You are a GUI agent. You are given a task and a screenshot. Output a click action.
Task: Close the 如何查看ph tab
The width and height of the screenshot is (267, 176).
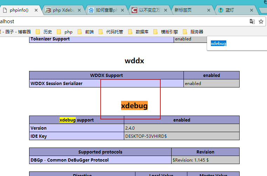click(x=122, y=10)
